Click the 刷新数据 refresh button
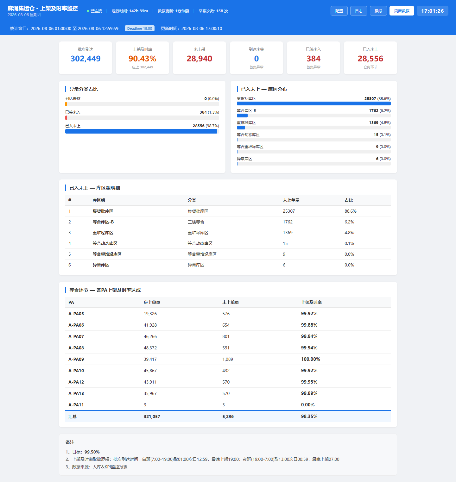Image resolution: width=456 pixels, height=482 pixels. [402, 11]
